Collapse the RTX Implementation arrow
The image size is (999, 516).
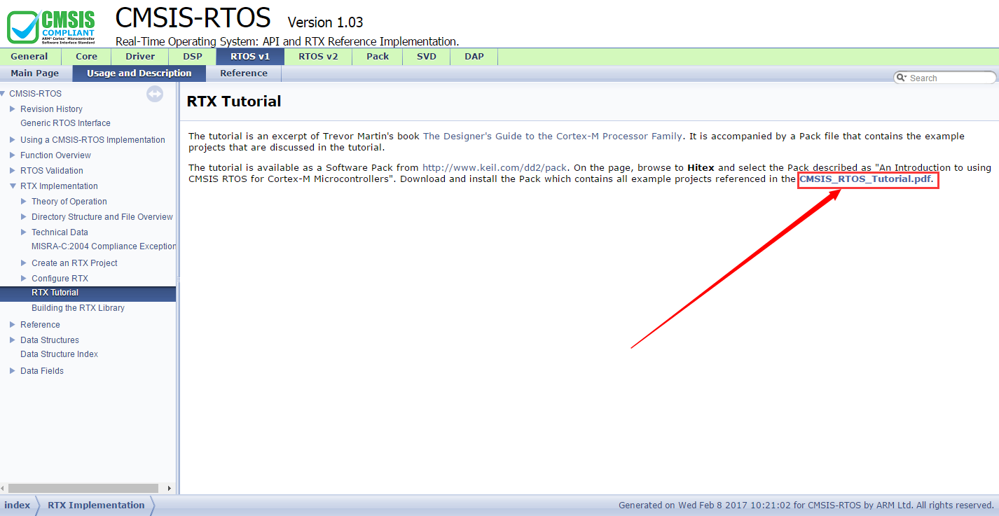click(13, 186)
